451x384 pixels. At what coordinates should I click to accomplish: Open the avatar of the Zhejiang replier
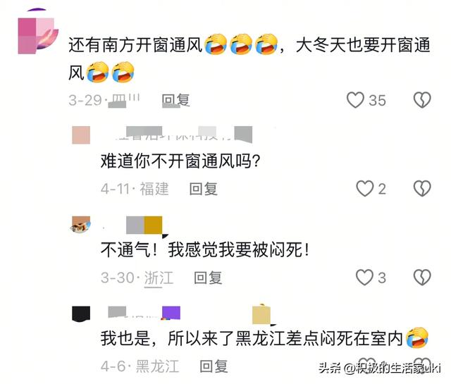tap(81, 225)
